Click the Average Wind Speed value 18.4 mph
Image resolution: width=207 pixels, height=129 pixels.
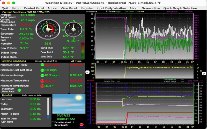click(x=28, y=15)
